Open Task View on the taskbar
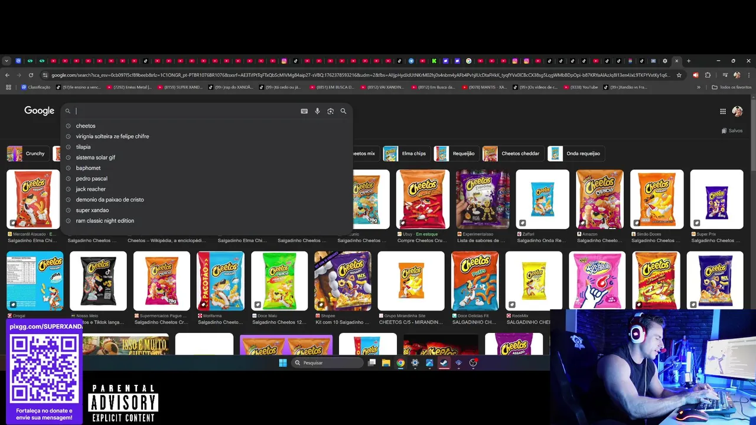This screenshot has height=425, width=756. pyautogui.click(x=372, y=362)
